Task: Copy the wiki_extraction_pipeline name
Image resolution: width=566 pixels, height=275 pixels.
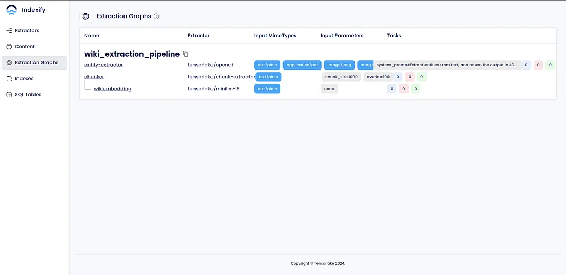Action: pyautogui.click(x=186, y=54)
